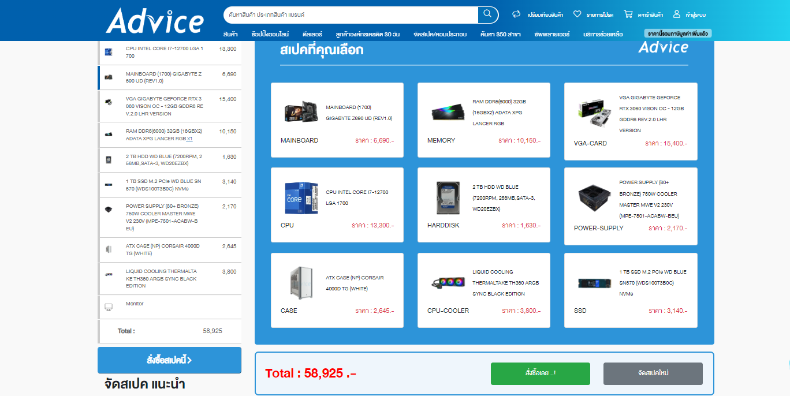Open บริการช่วยเหลือ menu item
The image size is (790, 396).
click(603, 34)
